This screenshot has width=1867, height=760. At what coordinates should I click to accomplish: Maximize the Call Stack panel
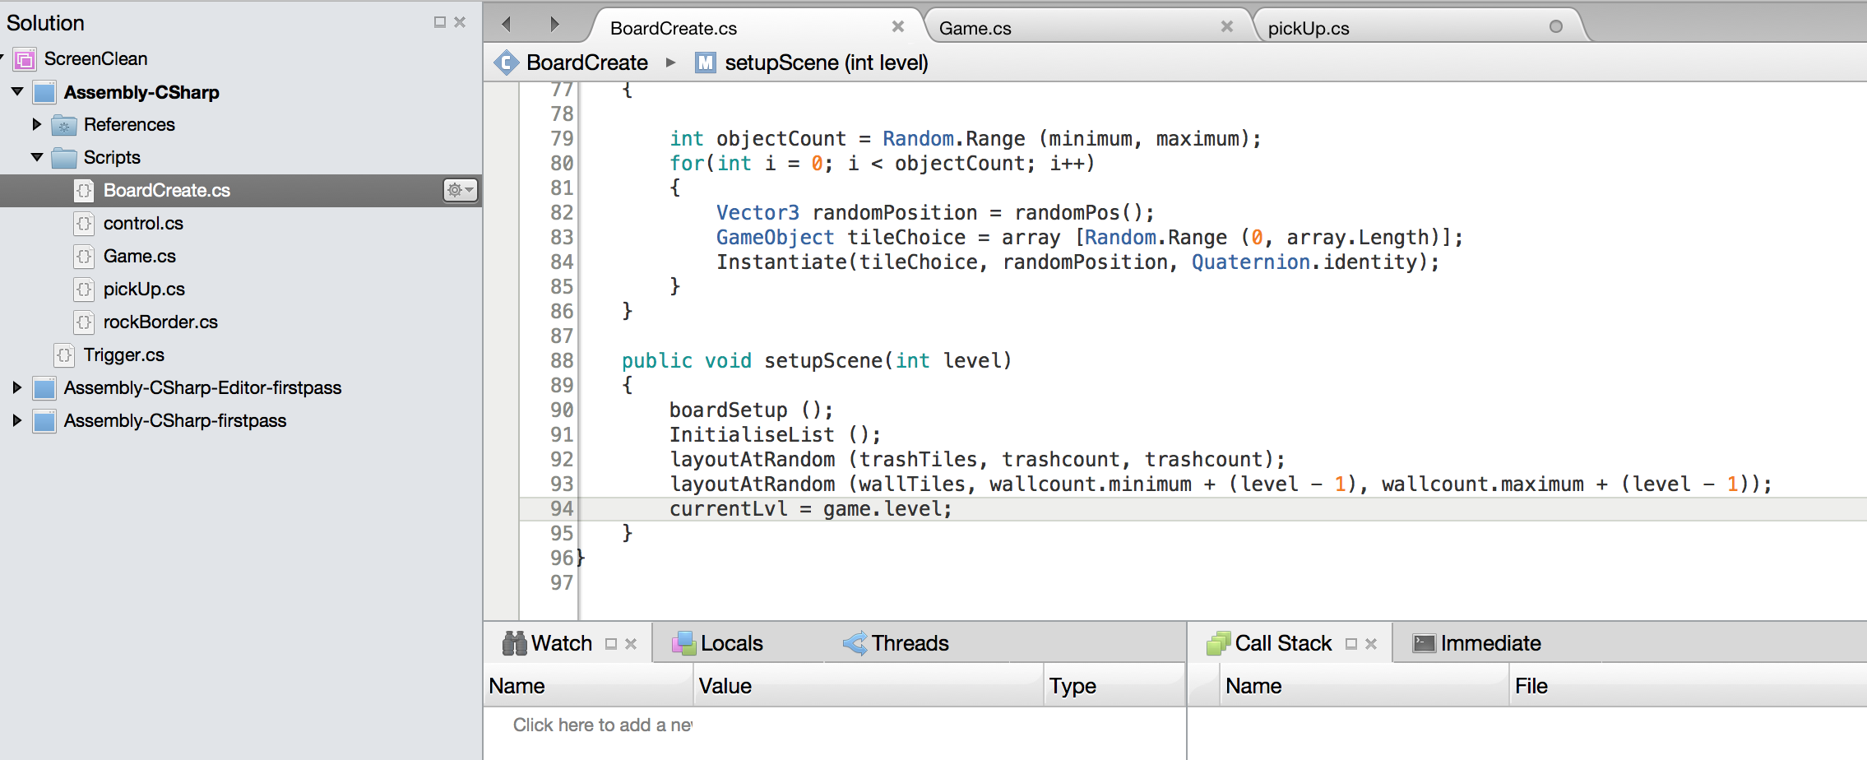tap(1351, 644)
